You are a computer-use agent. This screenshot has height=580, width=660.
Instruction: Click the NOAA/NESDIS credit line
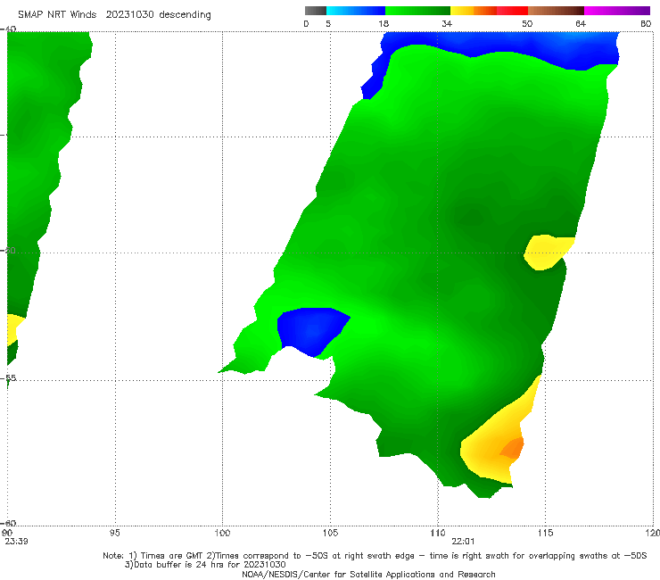(x=368, y=575)
